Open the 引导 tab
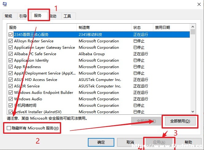Image resolution: width=204 pixels, height=150 pixels. [23, 16]
